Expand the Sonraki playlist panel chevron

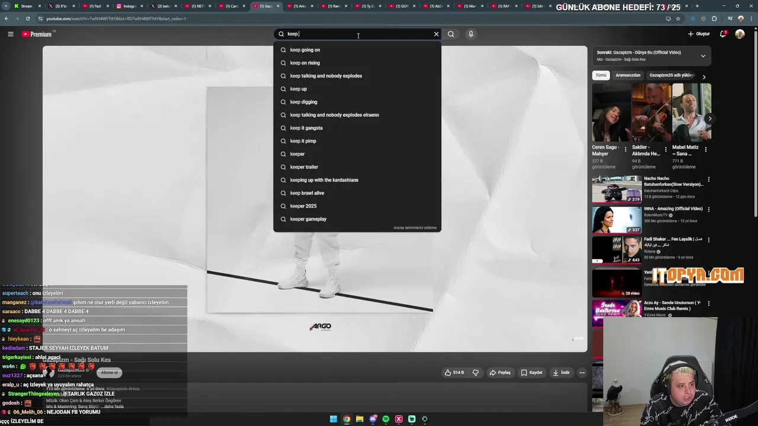coord(703,56)
